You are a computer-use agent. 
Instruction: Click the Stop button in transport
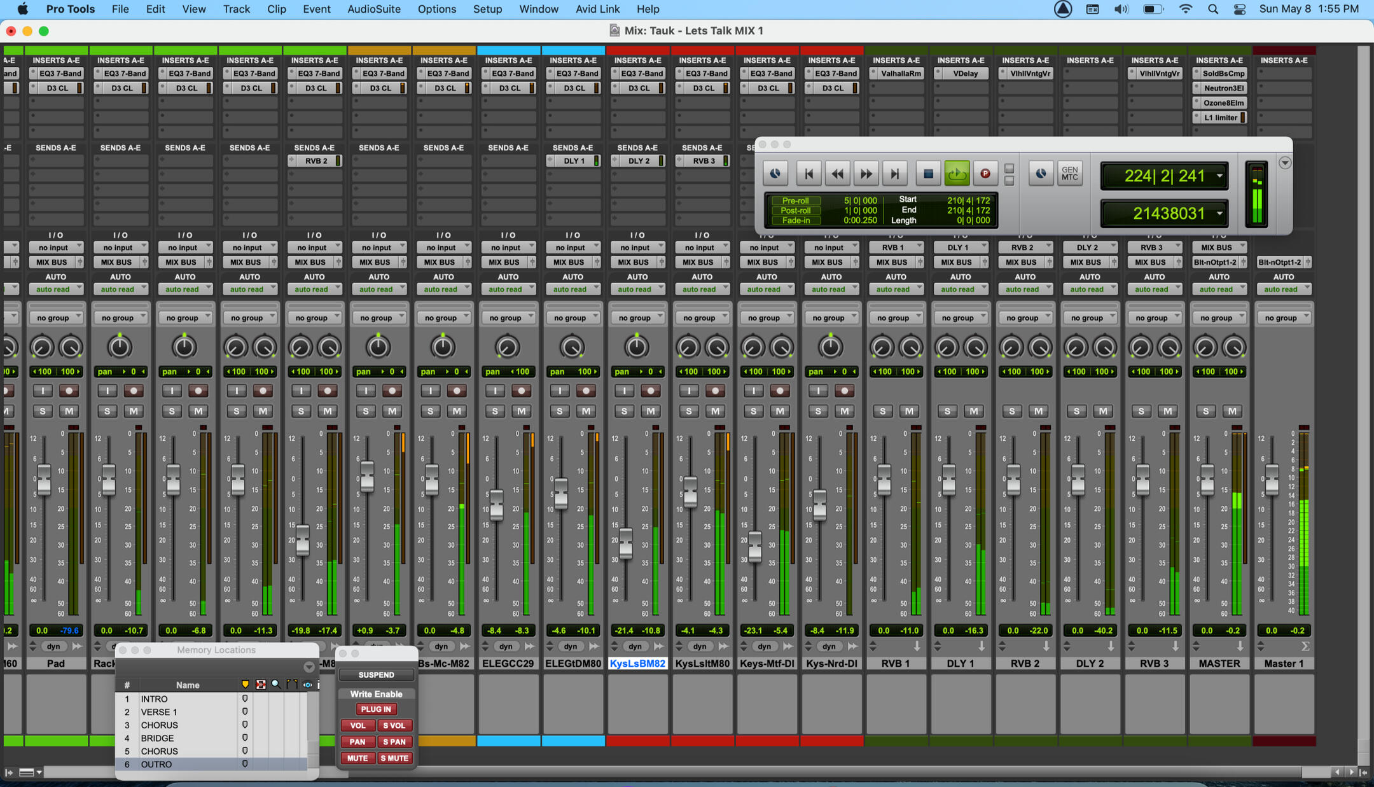tap(928, 174)
